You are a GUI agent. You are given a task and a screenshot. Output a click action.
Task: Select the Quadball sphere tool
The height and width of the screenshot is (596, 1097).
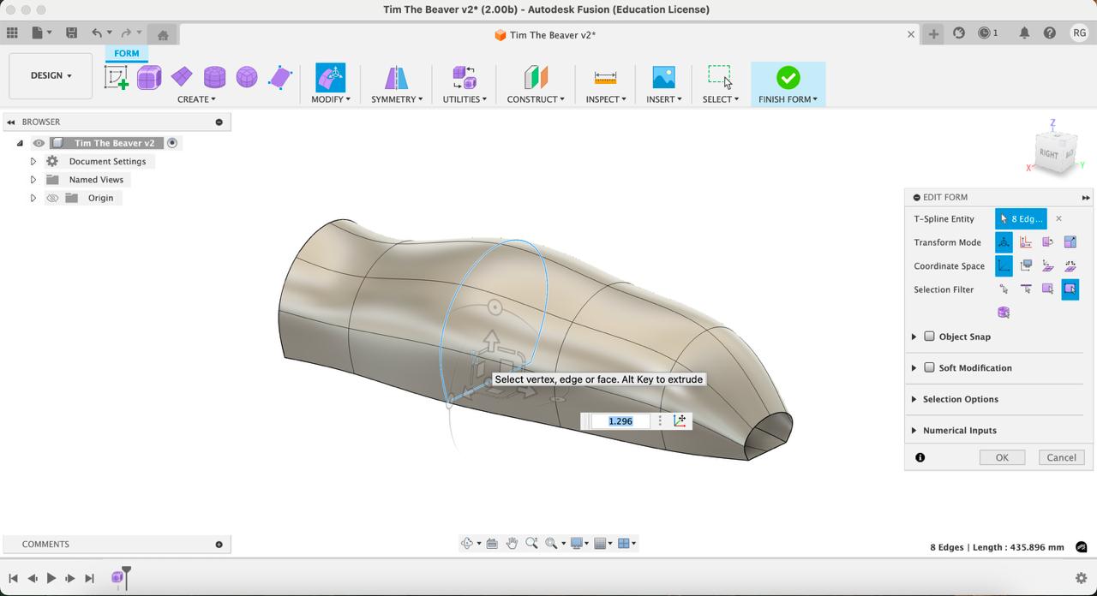click(x=247, y=78)
